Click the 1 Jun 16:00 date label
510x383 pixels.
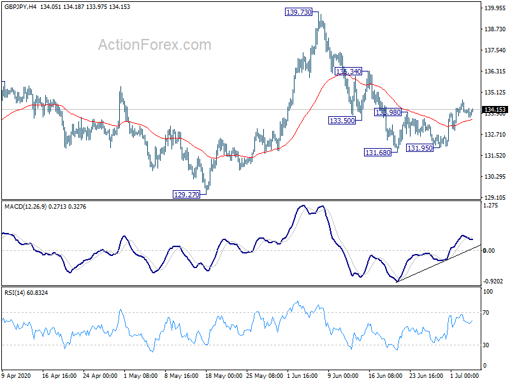302,376
